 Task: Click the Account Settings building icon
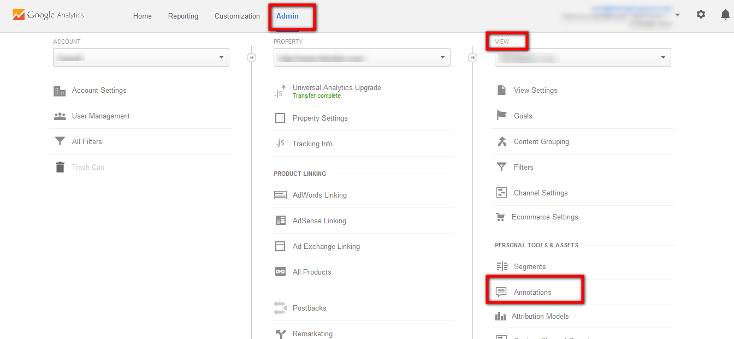(60, 91)
